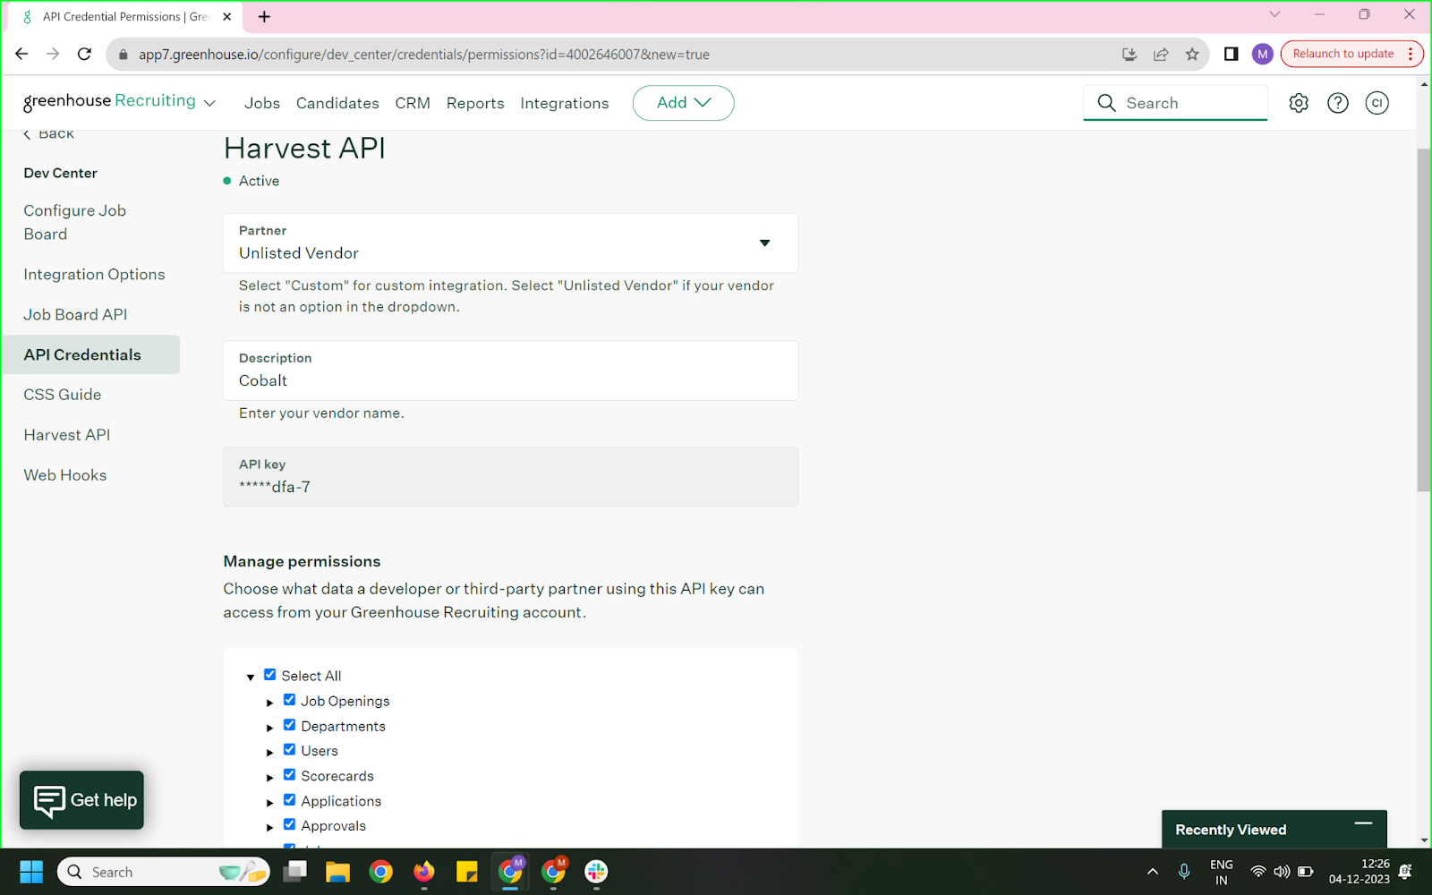This screenshot has height=895, width=1432.
Task: Toggle the Select All checkbox
Action: point(269,675)
